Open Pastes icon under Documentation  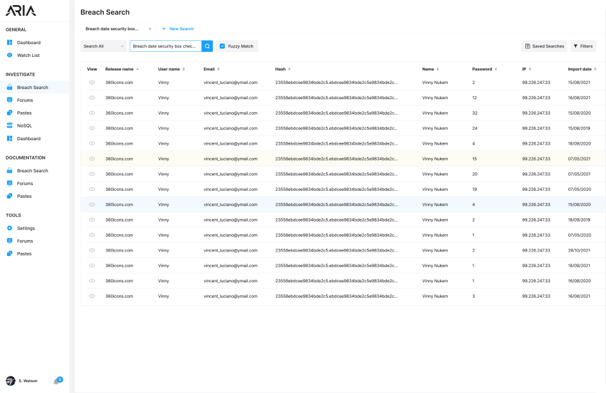(10, 196)
